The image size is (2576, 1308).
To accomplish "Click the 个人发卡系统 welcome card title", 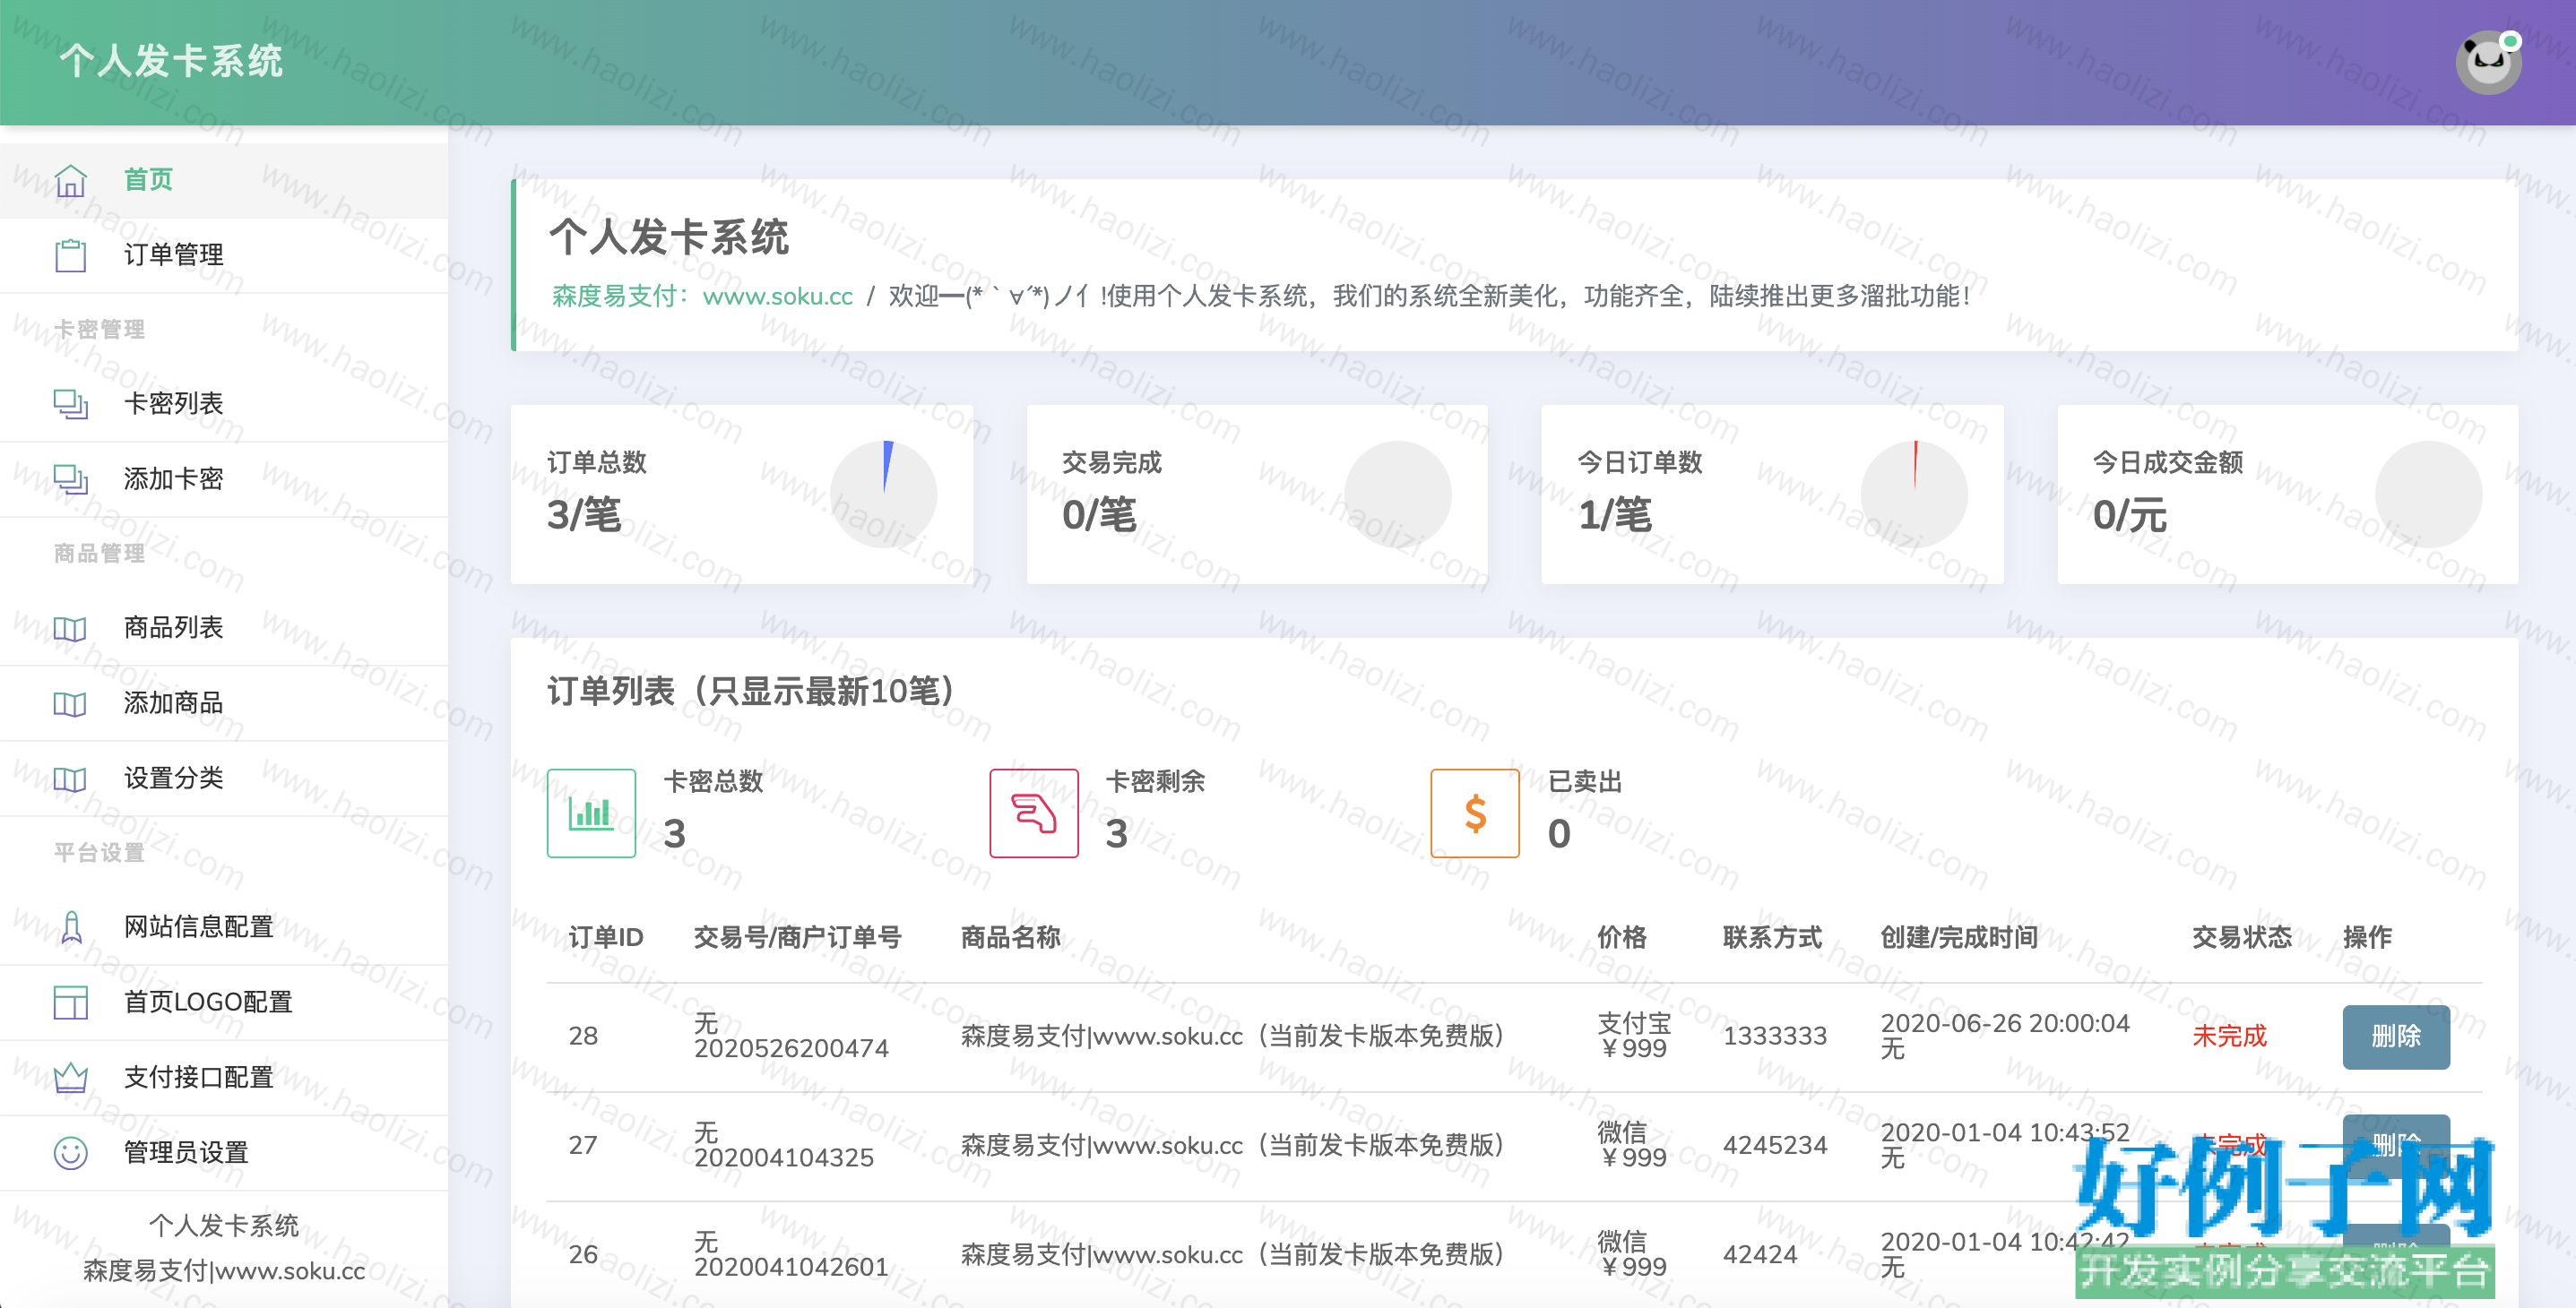I will [669, 237].
